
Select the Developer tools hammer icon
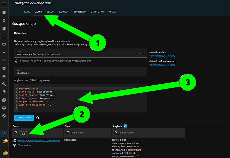(x=4, y=134)
